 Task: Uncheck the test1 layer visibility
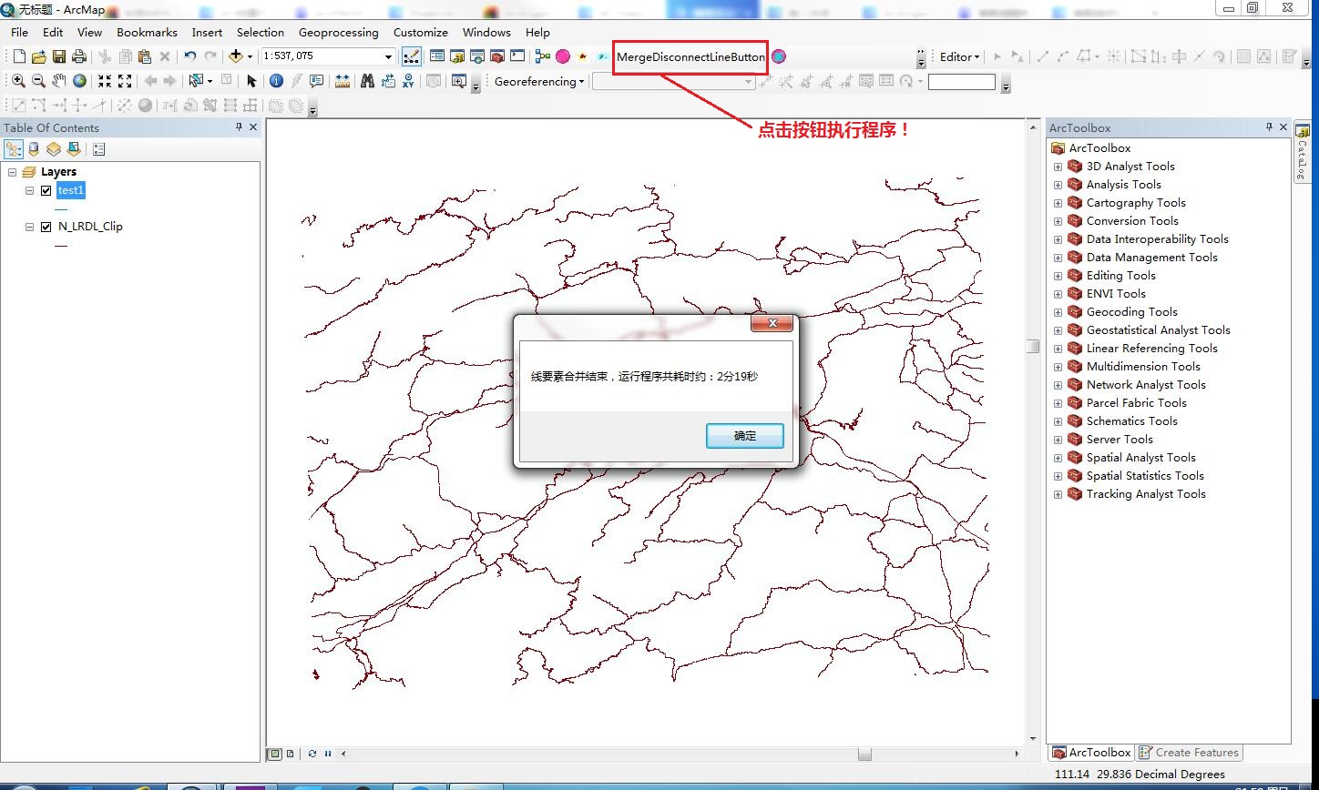click(x=46, y=190)
